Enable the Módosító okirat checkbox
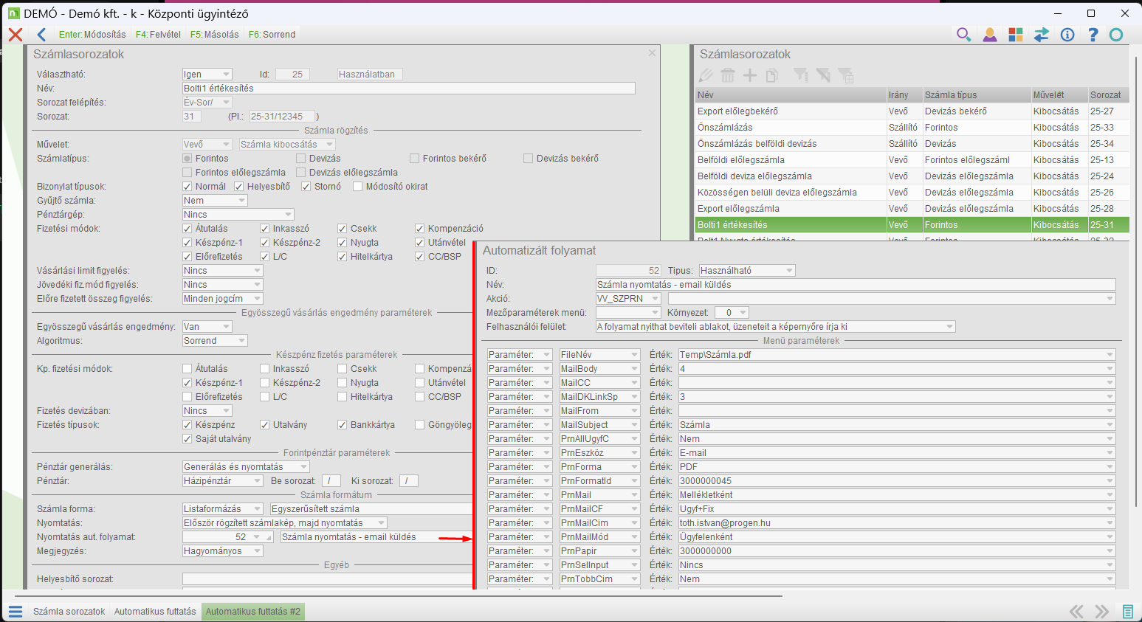The image size is (1142, 622). point(358,187)
